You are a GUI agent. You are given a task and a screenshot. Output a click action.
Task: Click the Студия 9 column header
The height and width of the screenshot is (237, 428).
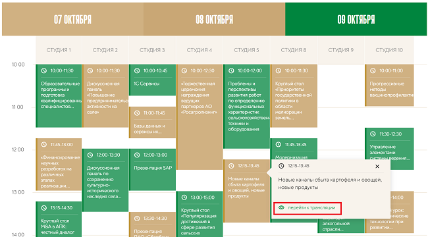pyautogui.click(x=341, y=50)
